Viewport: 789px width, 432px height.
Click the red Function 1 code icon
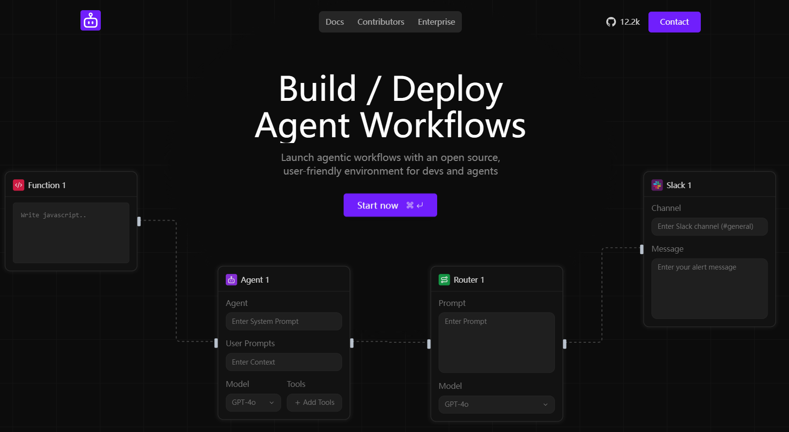click(18, 185)
